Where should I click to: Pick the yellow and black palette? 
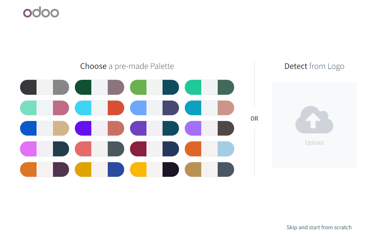[154, 169]
